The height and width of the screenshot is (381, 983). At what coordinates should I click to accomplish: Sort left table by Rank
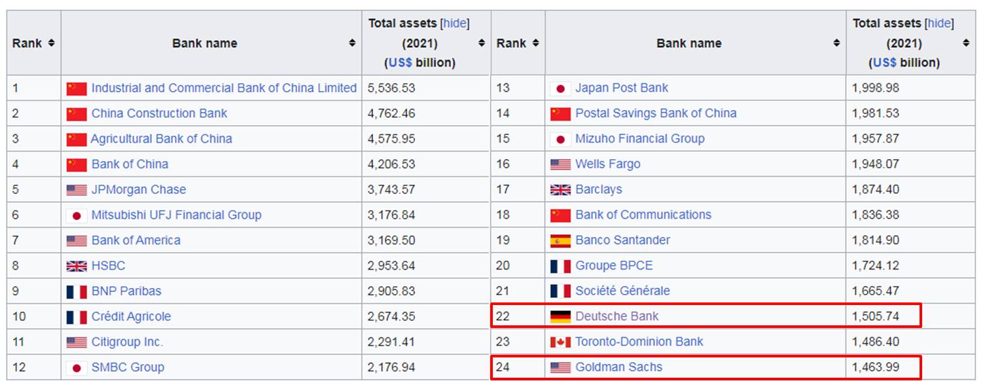51,43
